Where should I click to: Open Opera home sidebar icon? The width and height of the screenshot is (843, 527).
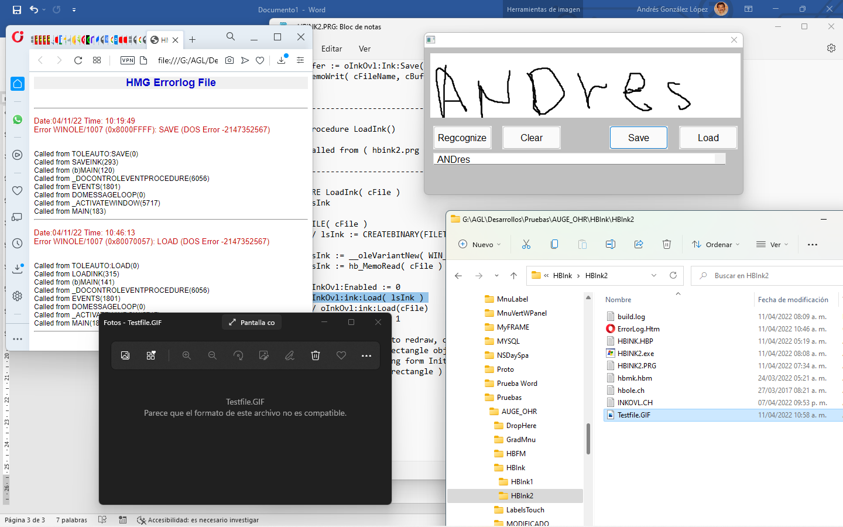tap(18, 84)
